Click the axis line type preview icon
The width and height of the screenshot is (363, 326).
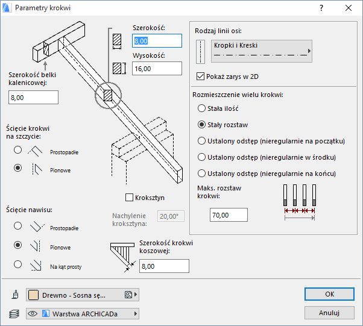point(200,51)
